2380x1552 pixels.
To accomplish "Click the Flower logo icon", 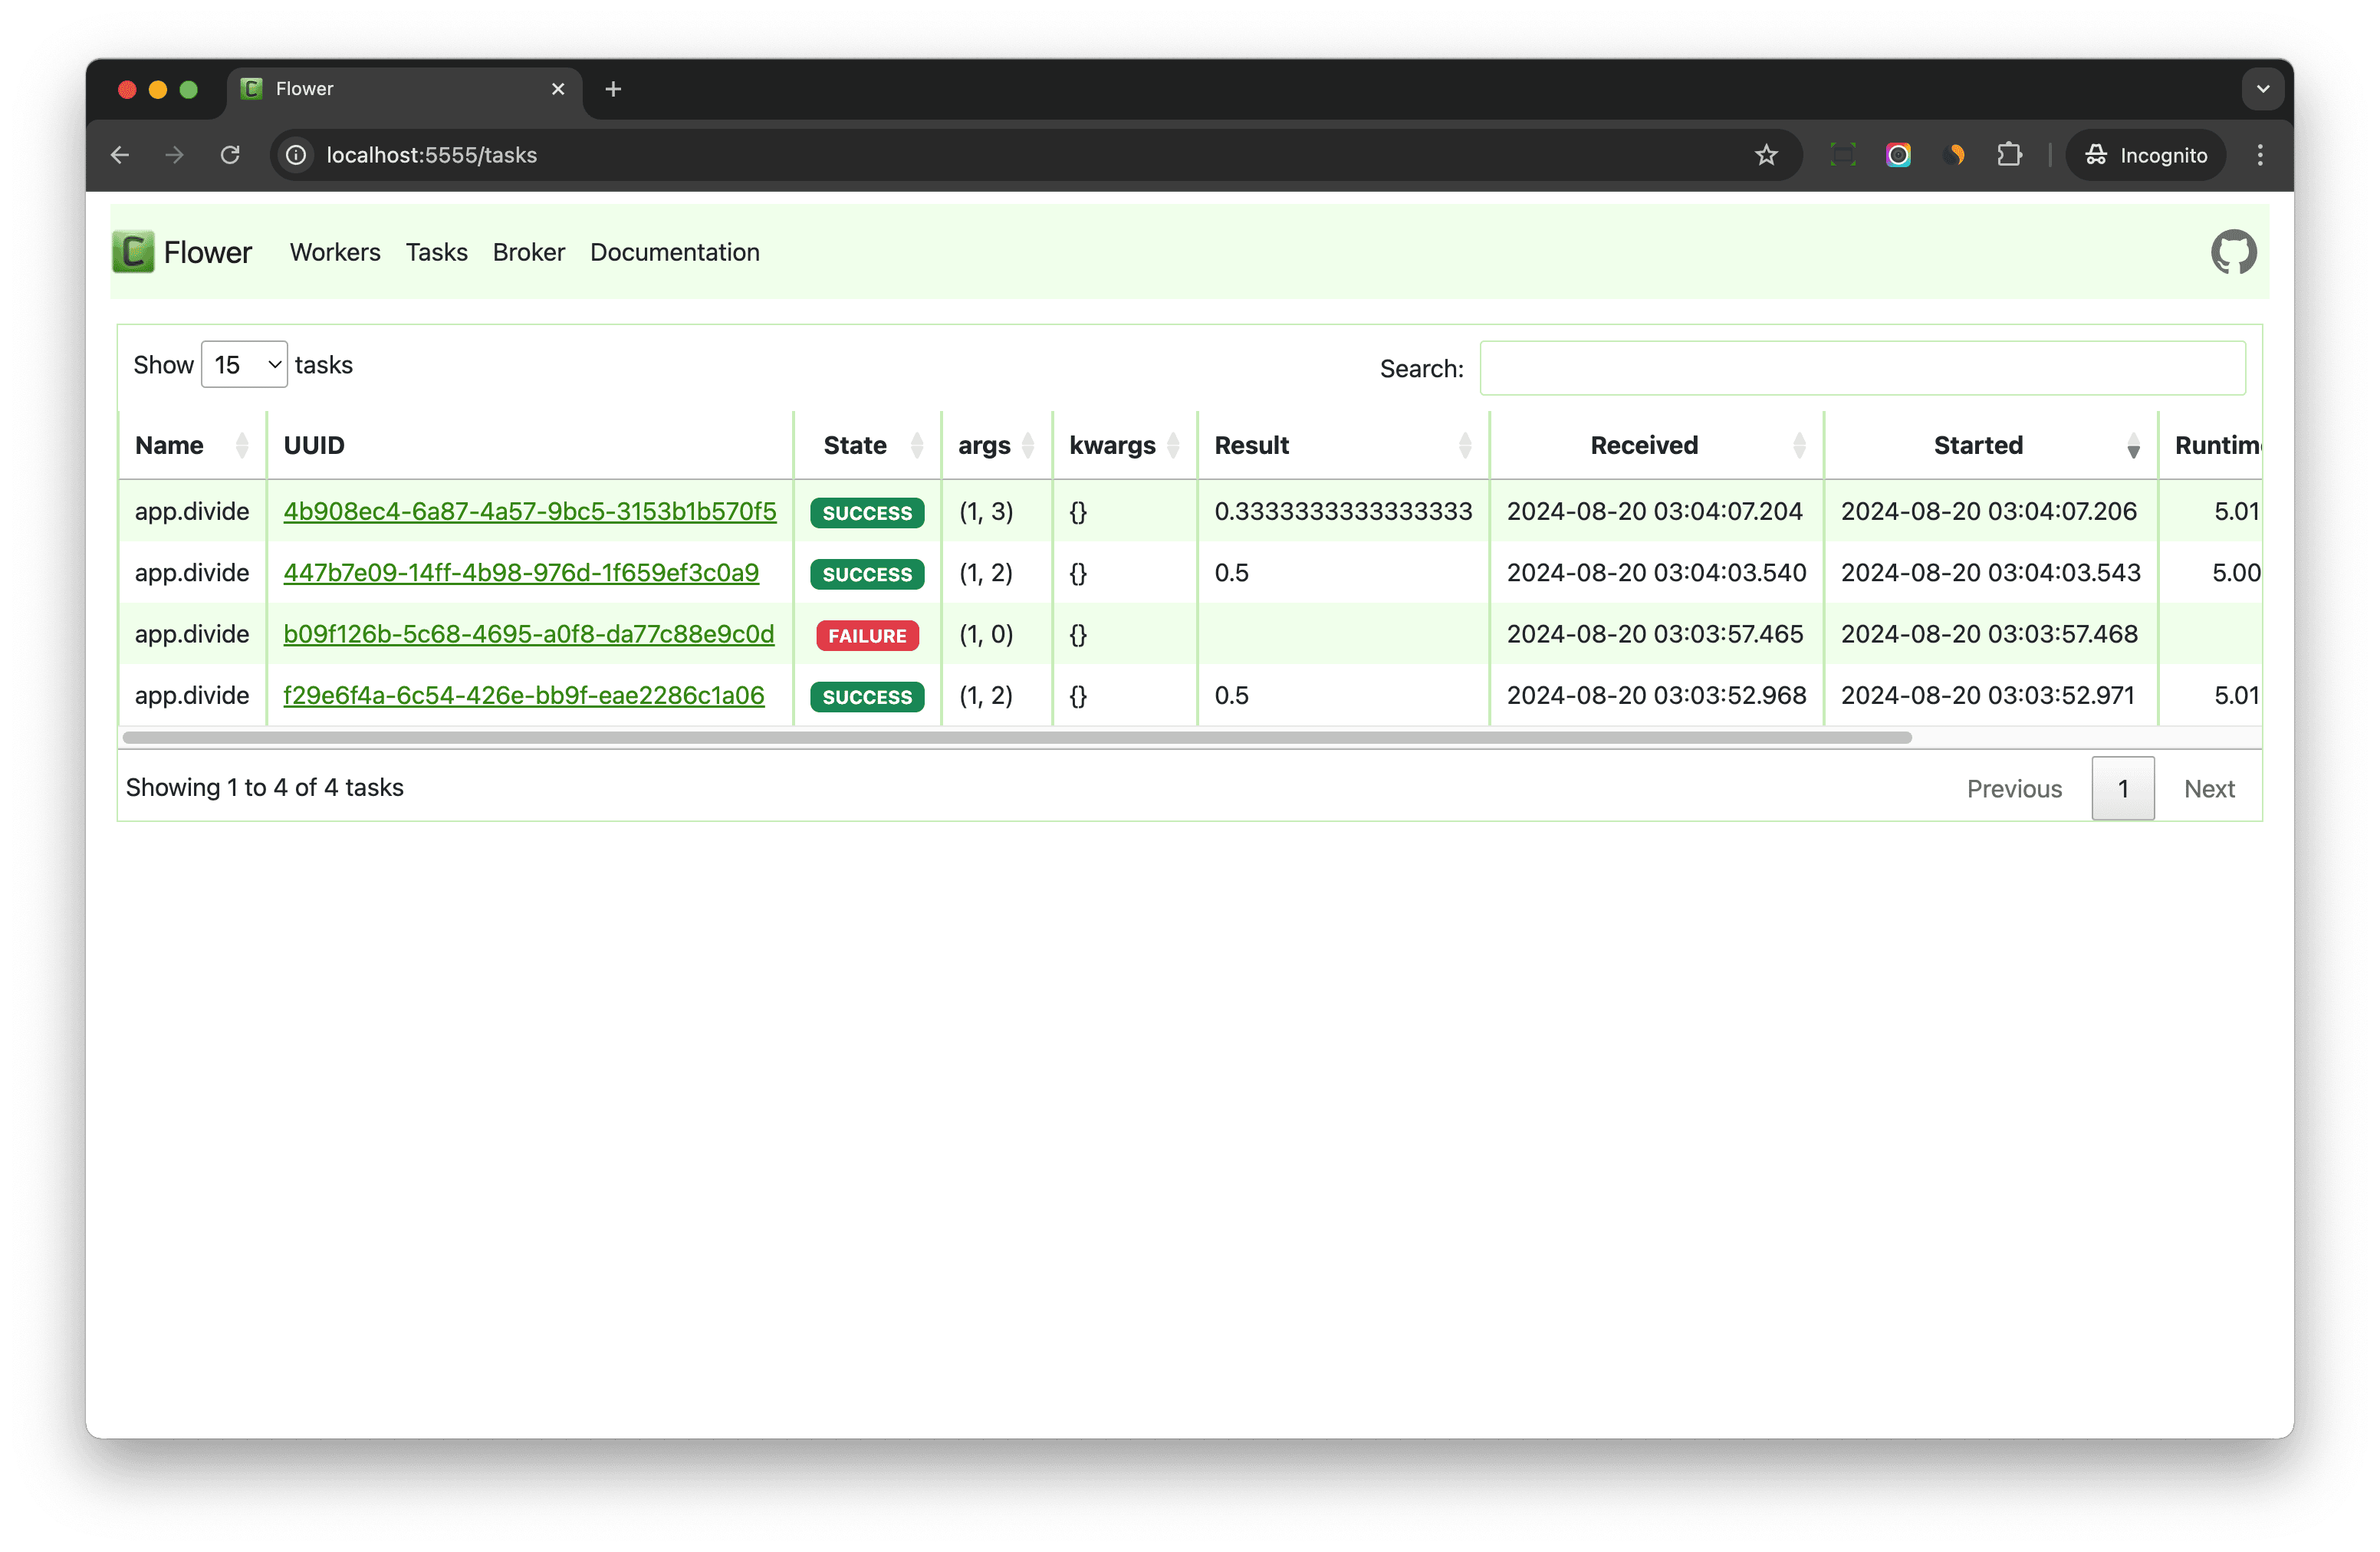I will (133, 251).
